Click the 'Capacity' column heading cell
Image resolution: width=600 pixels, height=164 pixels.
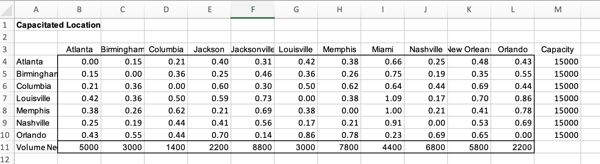(557, 50)
